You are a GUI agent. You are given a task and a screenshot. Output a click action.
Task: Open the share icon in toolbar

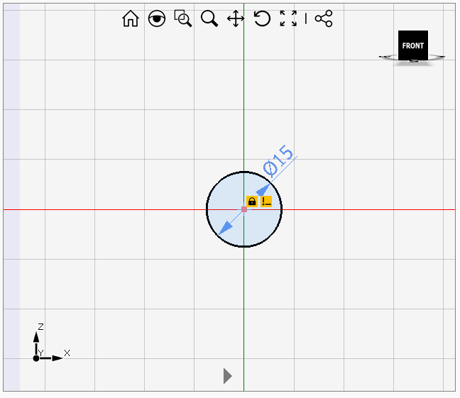[324, 19]
